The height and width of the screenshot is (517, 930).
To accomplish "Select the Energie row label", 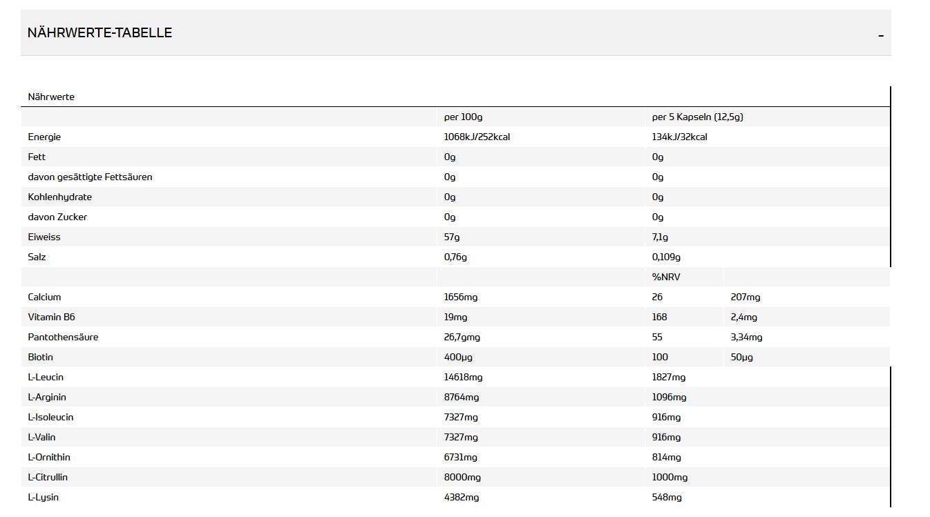I will pos(44,137).
